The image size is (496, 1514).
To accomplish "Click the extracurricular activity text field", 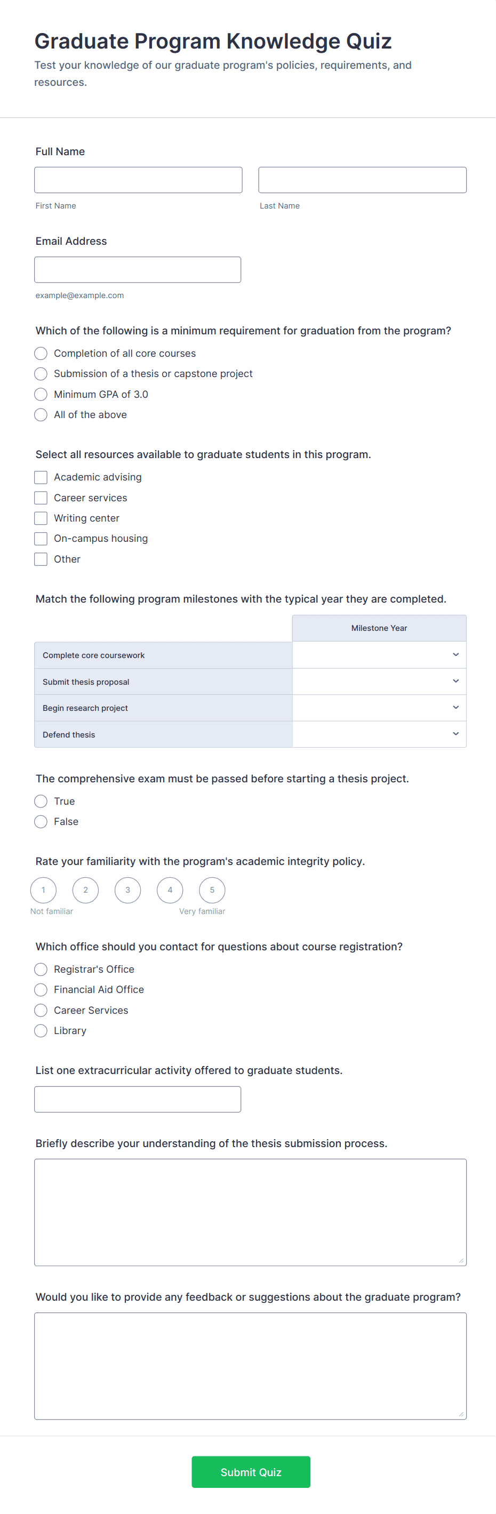I will (x=138, y=1099).
